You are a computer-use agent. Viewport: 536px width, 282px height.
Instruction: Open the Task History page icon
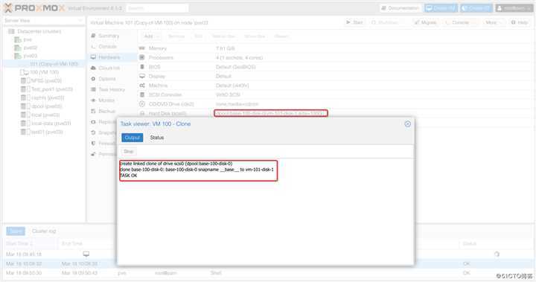93,89
